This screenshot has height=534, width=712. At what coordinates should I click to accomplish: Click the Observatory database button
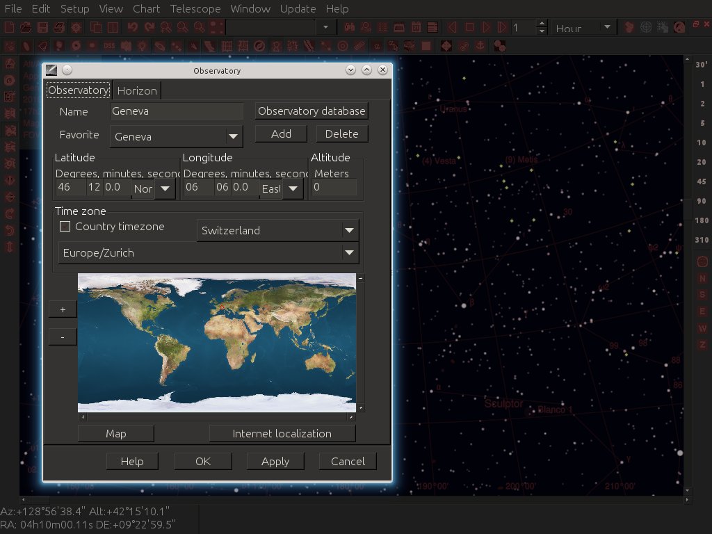(311, 111)
